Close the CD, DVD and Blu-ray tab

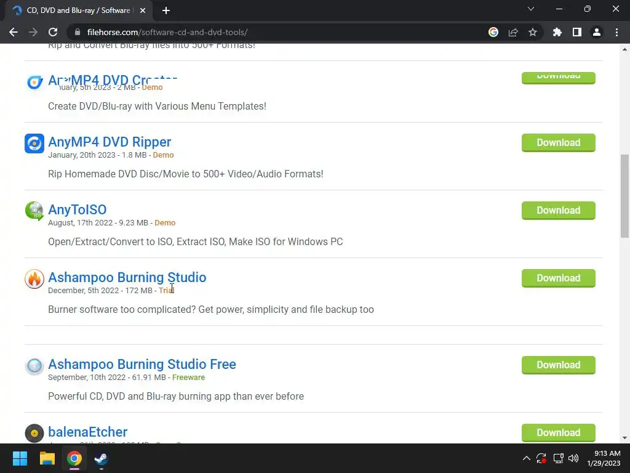[x=143, y=10]
